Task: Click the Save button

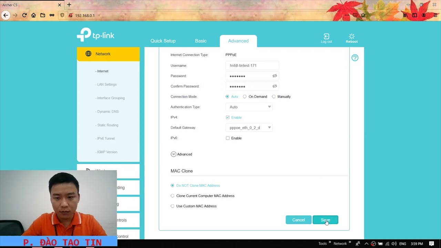Action: [x=325, y=220]
